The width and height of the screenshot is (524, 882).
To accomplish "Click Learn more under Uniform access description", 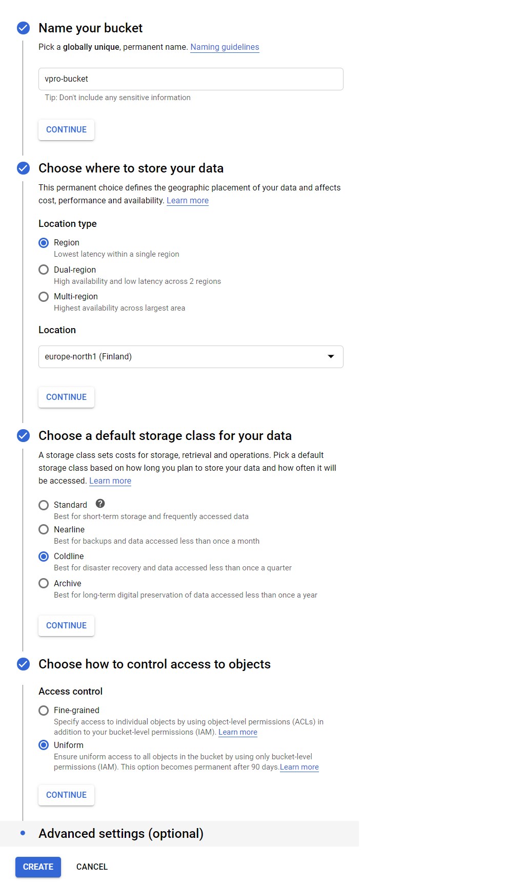I will click(x=299, y=768).
